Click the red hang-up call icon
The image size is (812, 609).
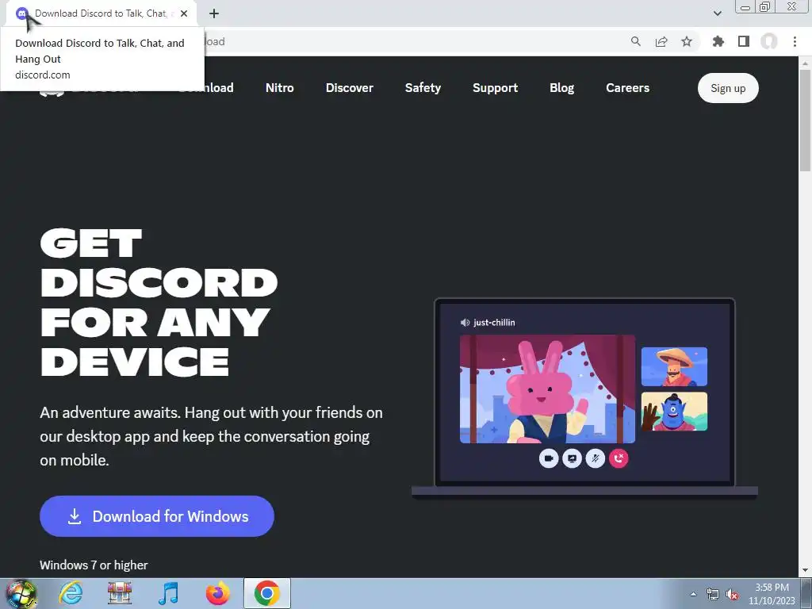pos(619,458)
